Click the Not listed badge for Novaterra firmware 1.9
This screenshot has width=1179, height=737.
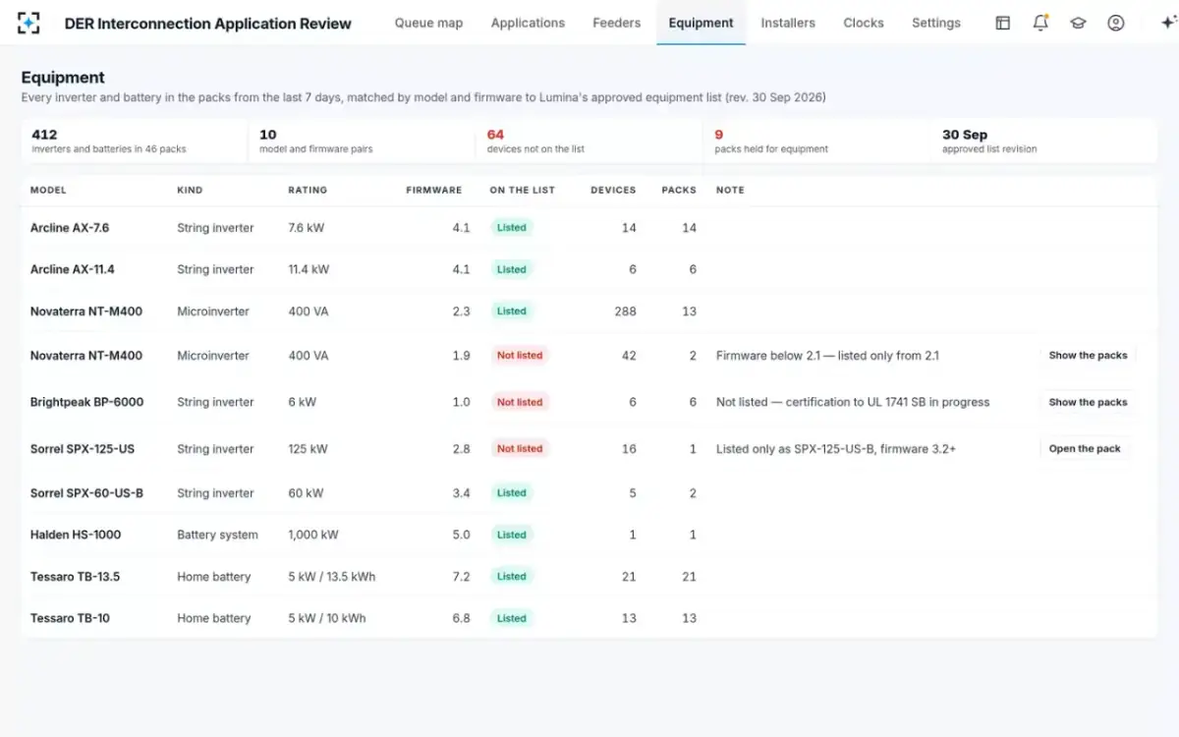[519, 356]
